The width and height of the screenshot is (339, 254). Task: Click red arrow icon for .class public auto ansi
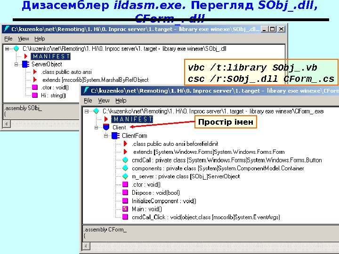click(x=35, y=72)
